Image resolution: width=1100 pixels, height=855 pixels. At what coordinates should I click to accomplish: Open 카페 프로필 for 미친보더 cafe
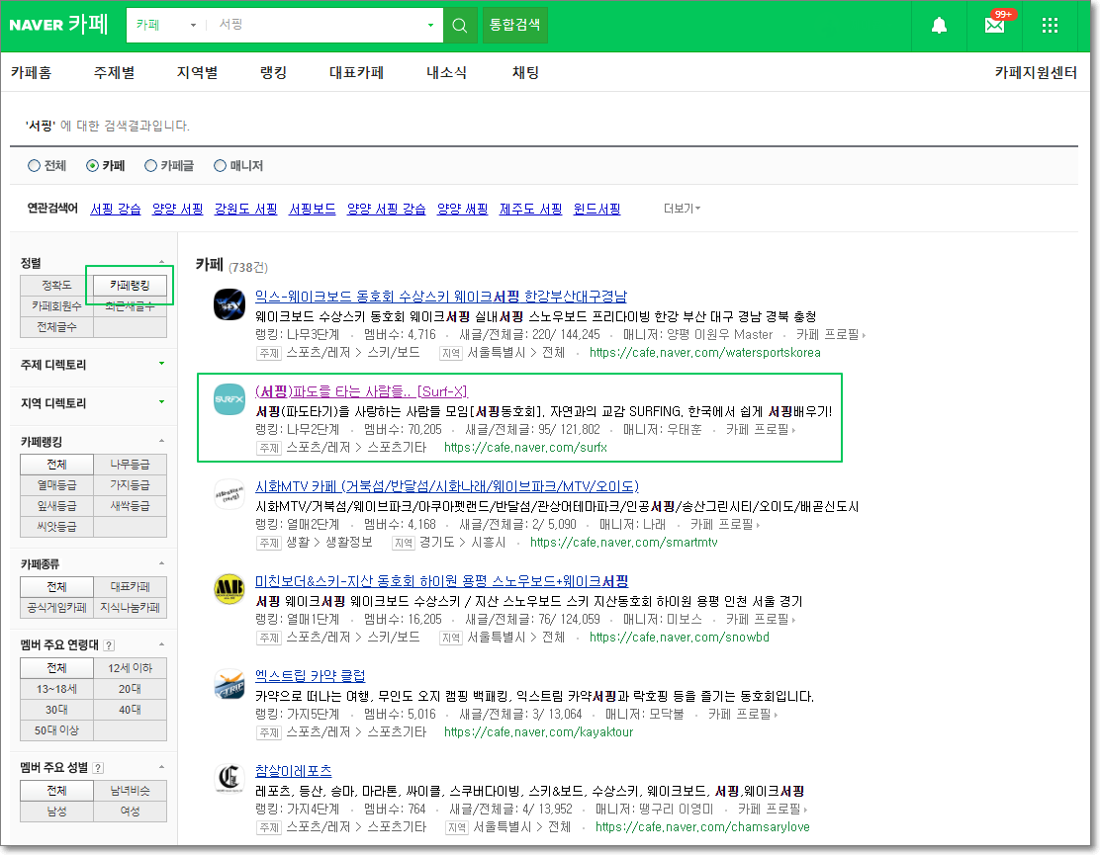click(761, 619)
